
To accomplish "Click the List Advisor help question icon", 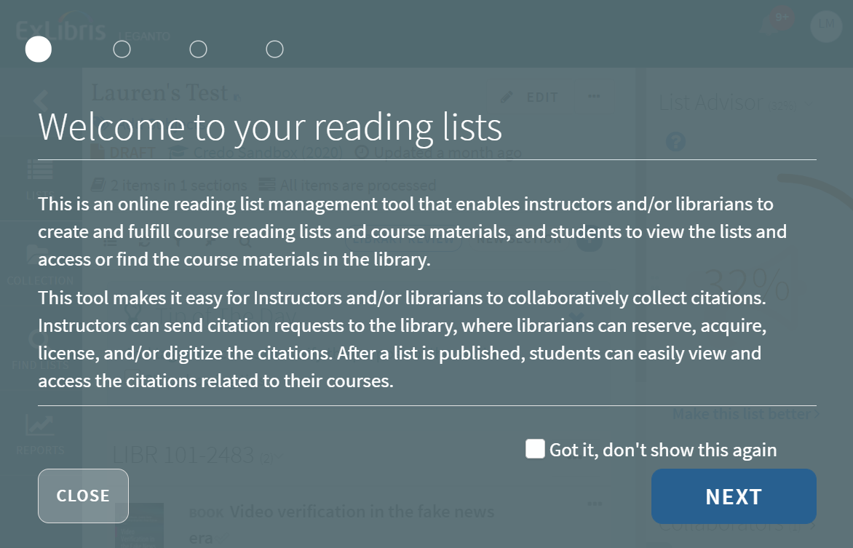I will click(x=675, y=140).
